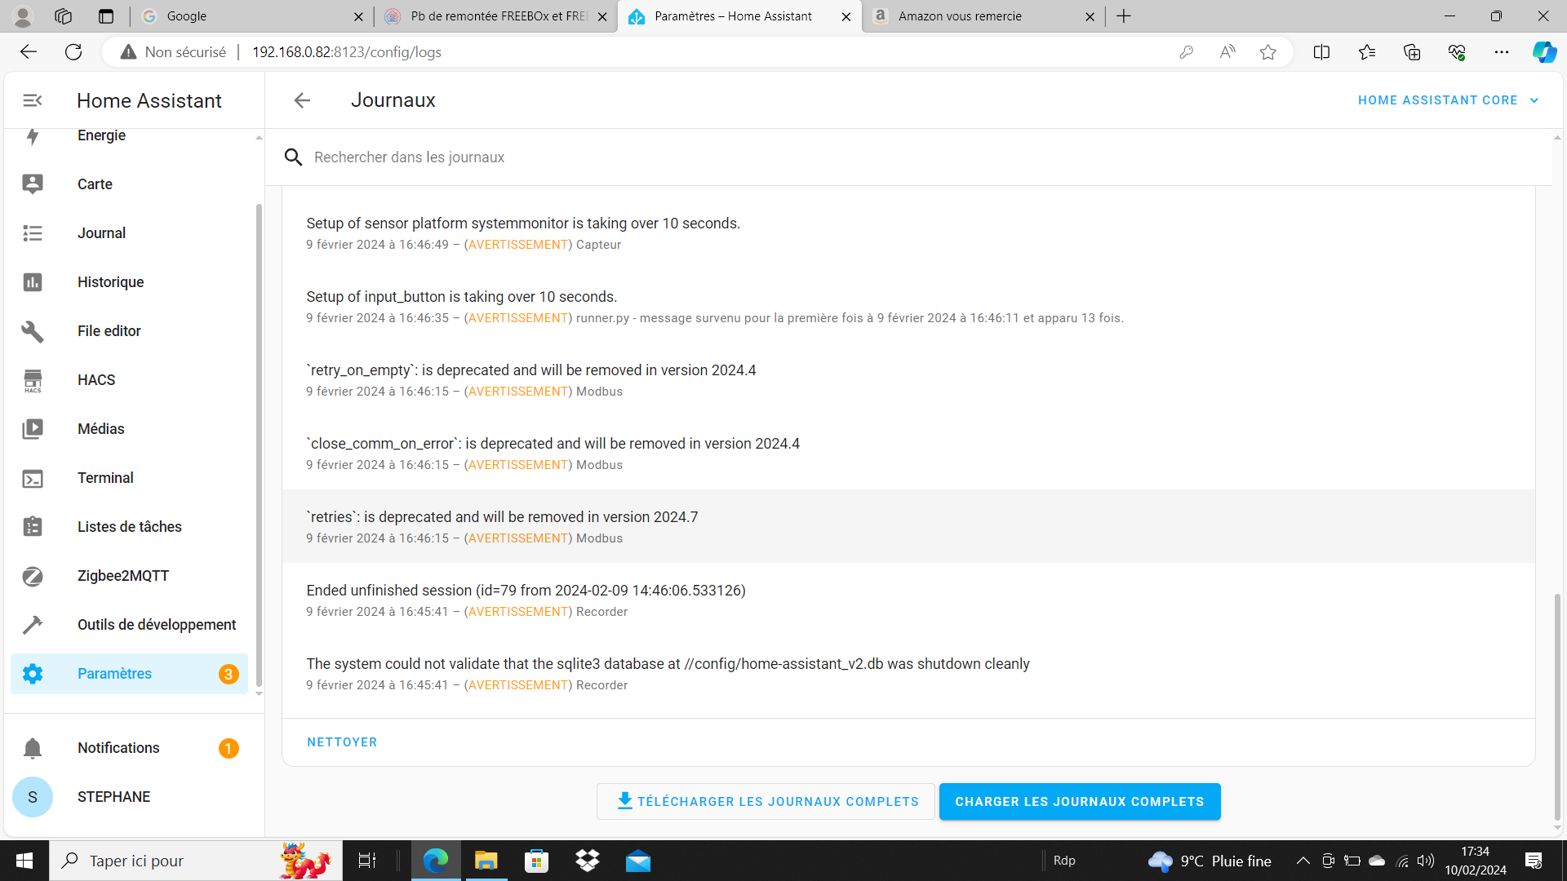Download the complete logs file
The image size is (1567, 881).
coord(766,802)
